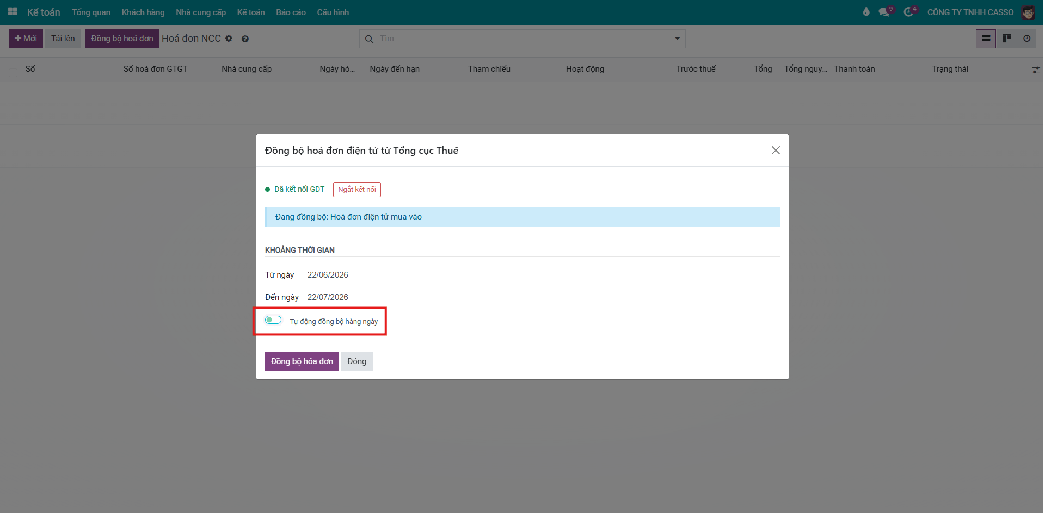1045x513 pixels.
Task: Open the optional columns adjust toggle
Action: 1035,70
